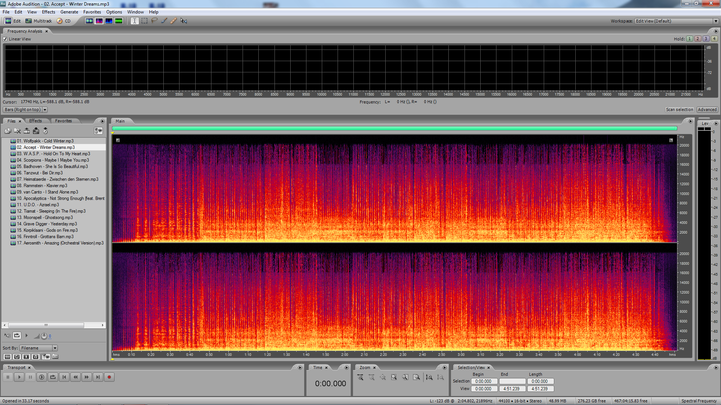Click the Files panel preview volume knob
This screenshot has width=721, height=405.
tap(44, 336)
